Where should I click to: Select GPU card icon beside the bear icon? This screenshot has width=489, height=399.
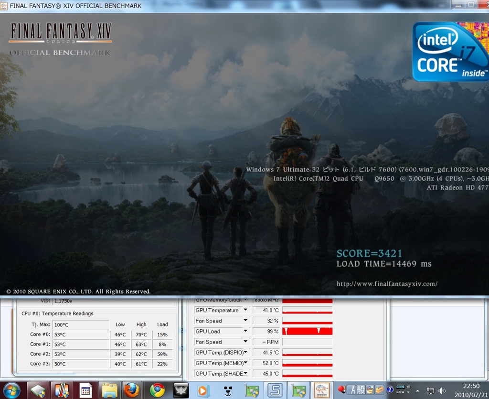(x=251, y=391)
